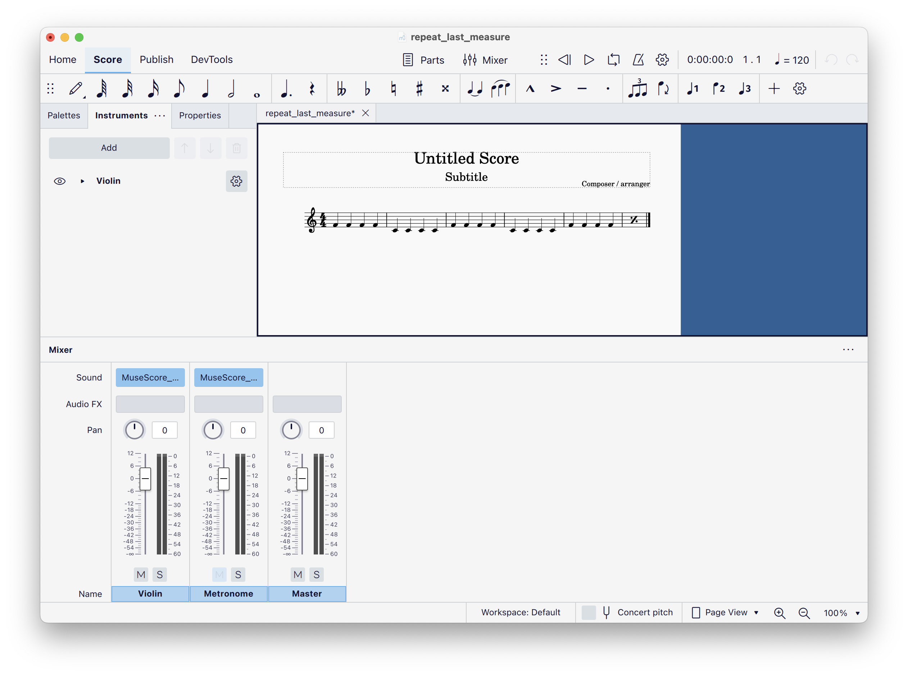The width and height of the screenshot is (908, 676).
Task: Click the Add button to add an instrument
Action: pyautogui.click(x=109, y=148)
